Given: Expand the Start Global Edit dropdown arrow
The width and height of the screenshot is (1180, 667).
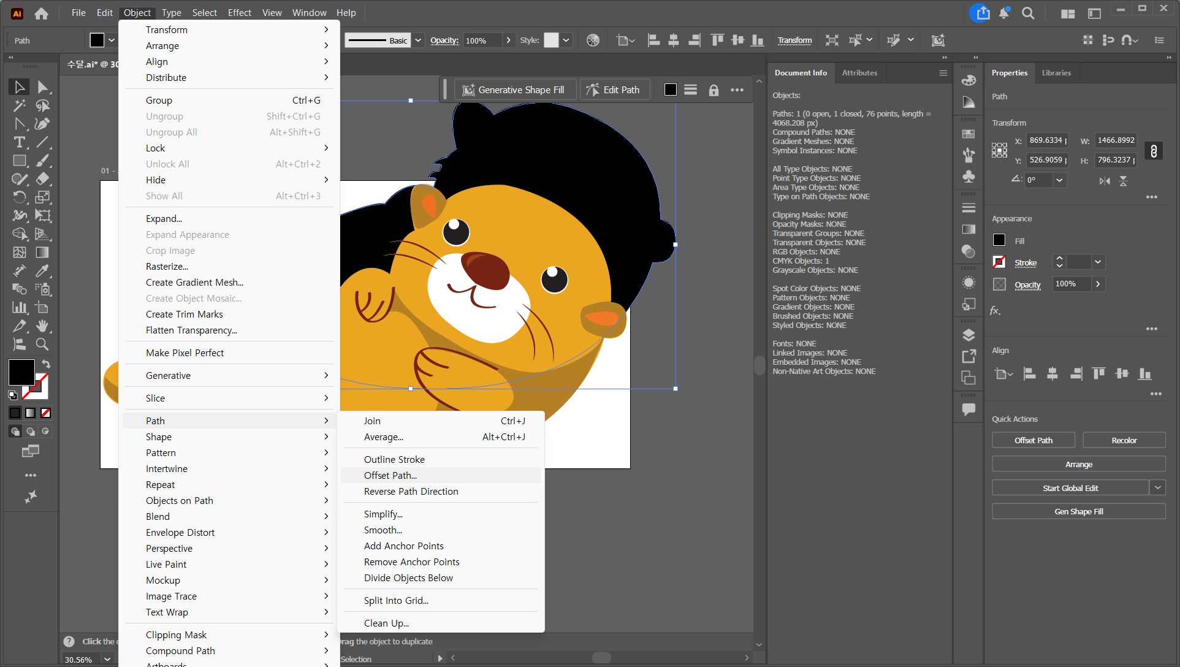Looking at the screenshot, I should coord(1157,488).
